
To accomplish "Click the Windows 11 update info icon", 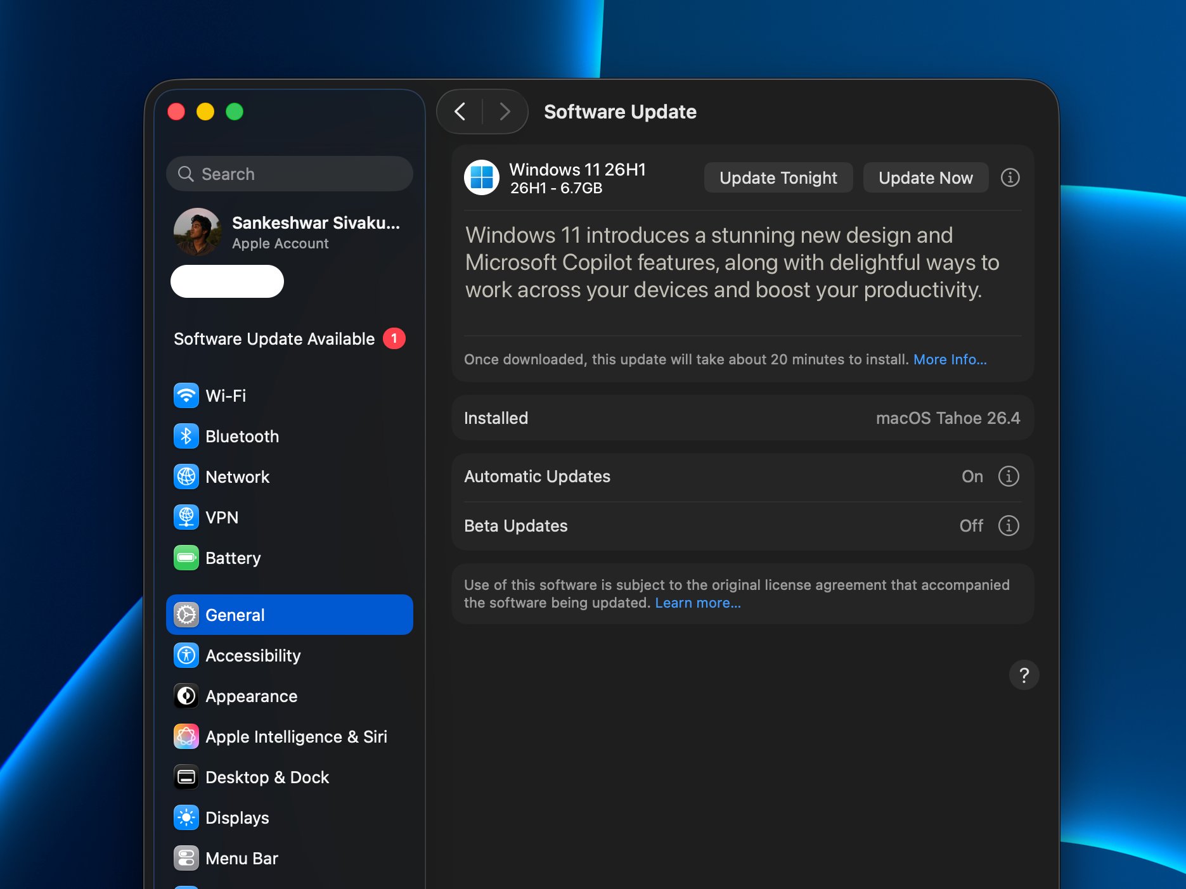I will coord(1010,177).
